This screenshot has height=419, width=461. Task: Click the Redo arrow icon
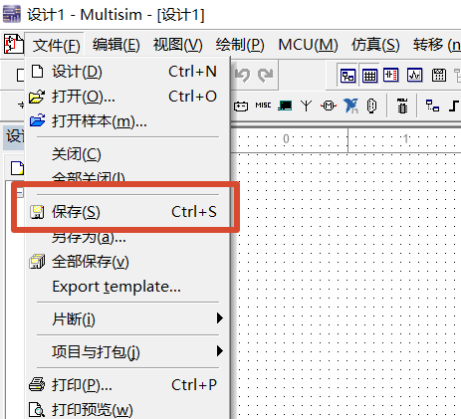pos(266,75)
